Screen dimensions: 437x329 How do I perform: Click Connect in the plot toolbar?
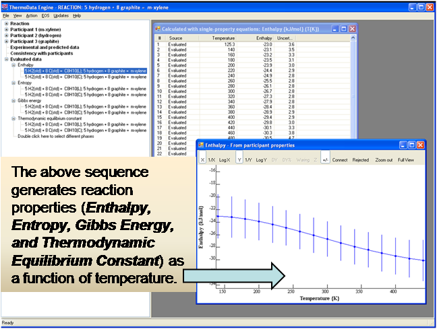point(340,159)
